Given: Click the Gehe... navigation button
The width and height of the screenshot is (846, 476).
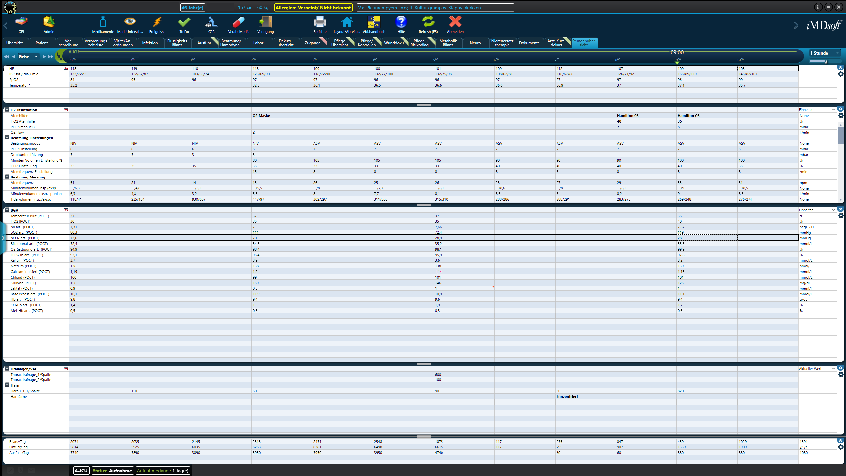Looking at the screenshot, I should [28, 57].
